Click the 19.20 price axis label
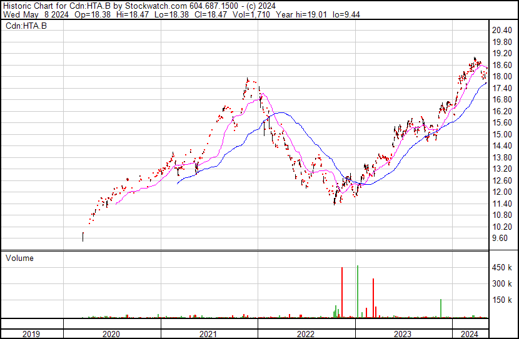Image resolution: width=519 pixels, height=339 pixels. (501, 54)
